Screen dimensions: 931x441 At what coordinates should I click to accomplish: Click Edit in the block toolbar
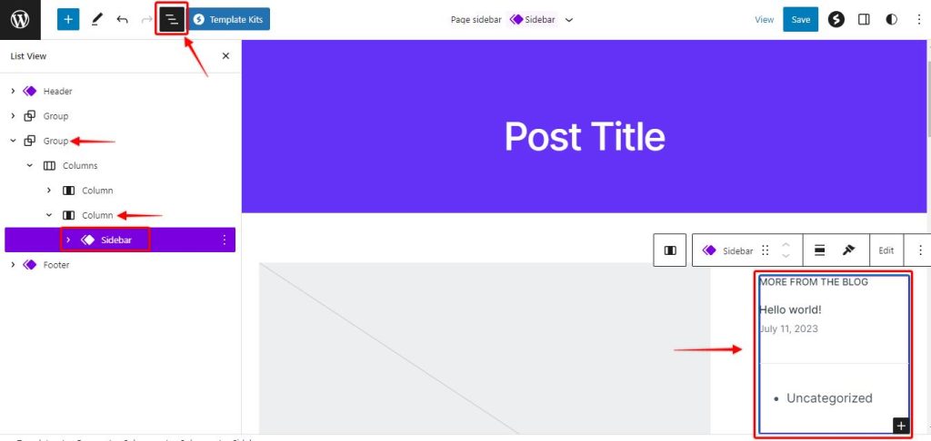pyautogui.click(x=886, y=250)
